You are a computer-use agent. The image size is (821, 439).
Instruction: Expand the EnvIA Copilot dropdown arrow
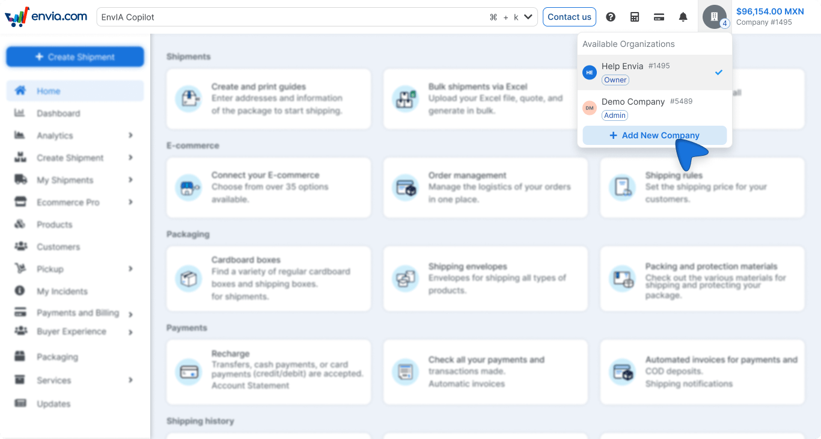tap(528, 17)
